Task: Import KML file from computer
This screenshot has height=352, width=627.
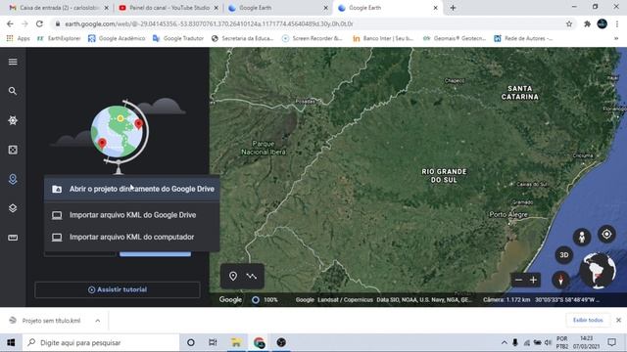Action: point(132,237)
